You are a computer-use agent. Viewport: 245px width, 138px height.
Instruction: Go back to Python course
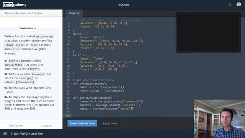(123, 5)
